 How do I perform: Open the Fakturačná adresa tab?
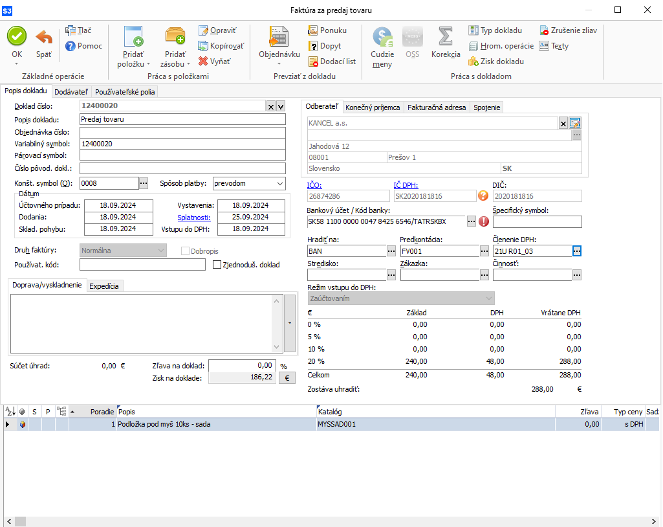437,107
